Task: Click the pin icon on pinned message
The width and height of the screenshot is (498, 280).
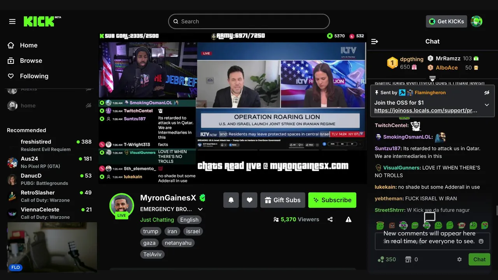Action: tap(377, 93)
